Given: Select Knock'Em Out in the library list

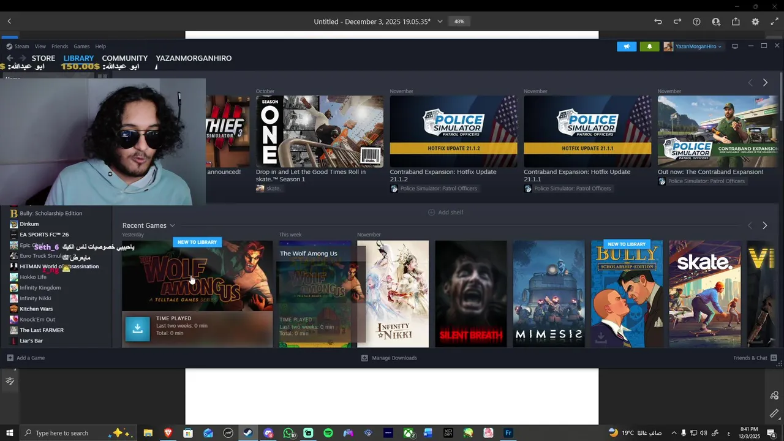Looking at the screenshot, I should tap(37, 320).
